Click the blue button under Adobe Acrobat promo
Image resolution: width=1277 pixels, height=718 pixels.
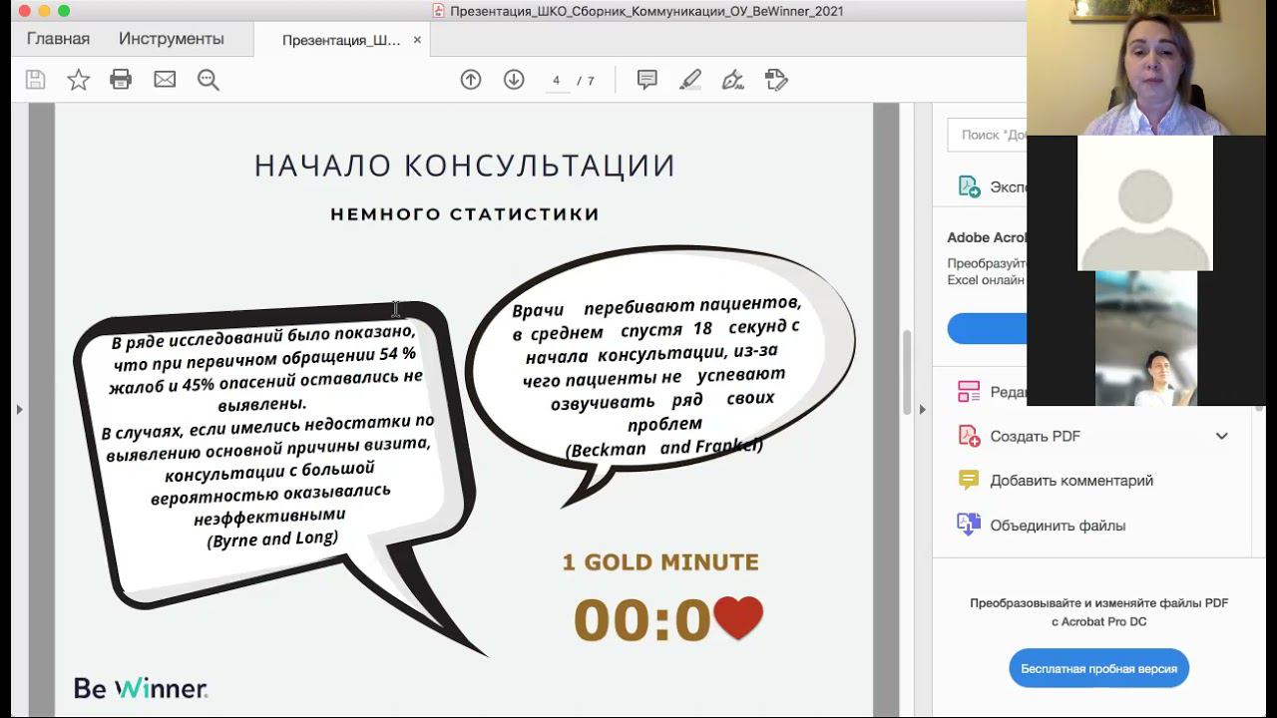point(987,328)
